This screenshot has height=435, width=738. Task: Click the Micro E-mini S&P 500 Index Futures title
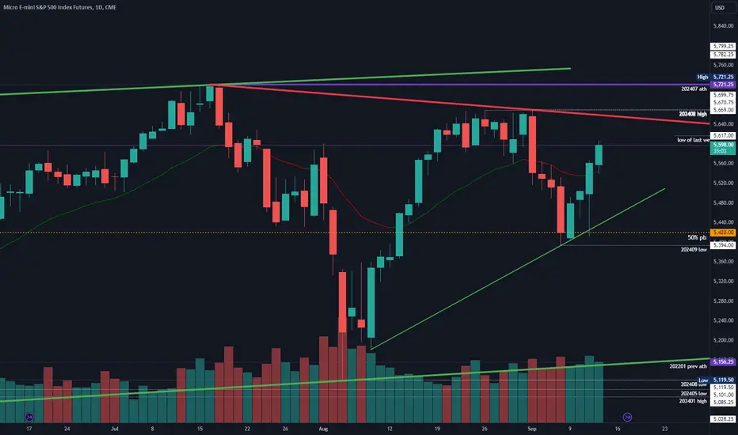[x=59, y=7]
